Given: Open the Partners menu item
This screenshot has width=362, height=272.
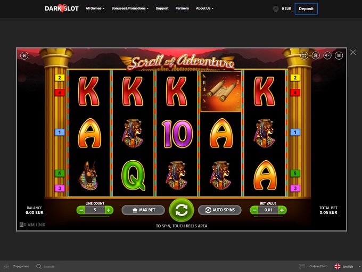Looking at the screenshot, I should point(182,9).
